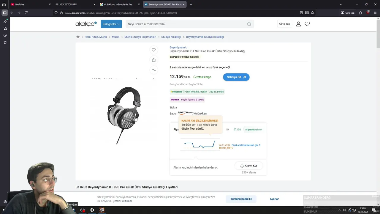Add product to favorites with heart icon
Screen dimensions: 380x214
[154, 50]
